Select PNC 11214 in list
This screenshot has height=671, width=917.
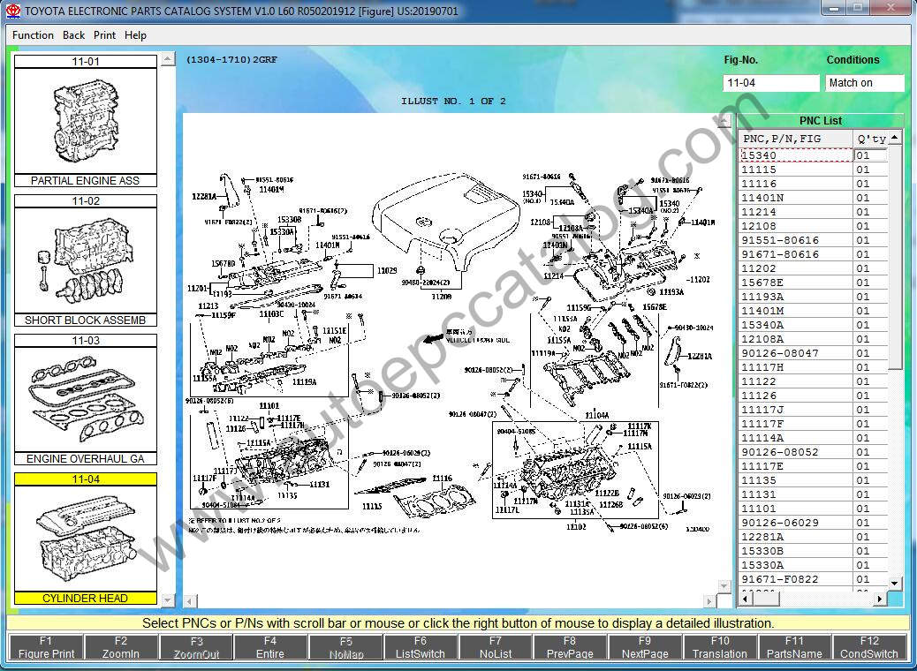coord(813,212)
